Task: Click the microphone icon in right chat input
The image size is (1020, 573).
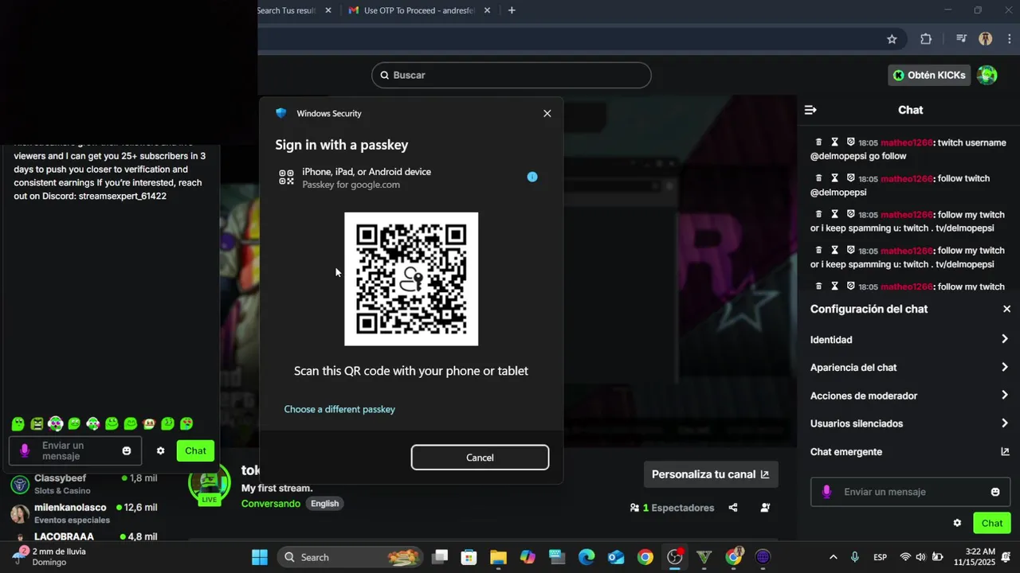Action: point(826,492)
